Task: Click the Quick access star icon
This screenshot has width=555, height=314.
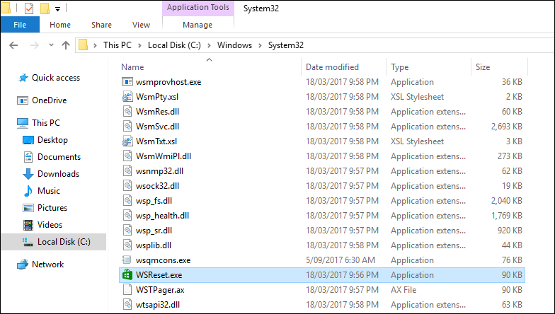Action: point(23,78)
